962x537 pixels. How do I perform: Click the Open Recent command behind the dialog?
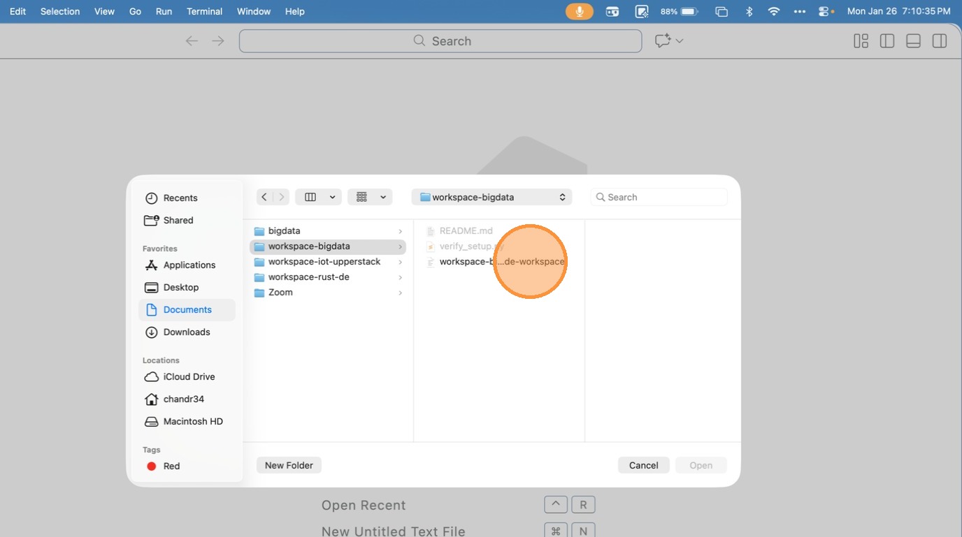[364, 506]
